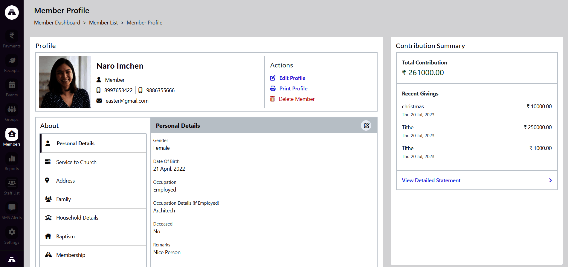Select the Baptism tab
The width and height of the screenshot is (568, 267).
(65, 237)
